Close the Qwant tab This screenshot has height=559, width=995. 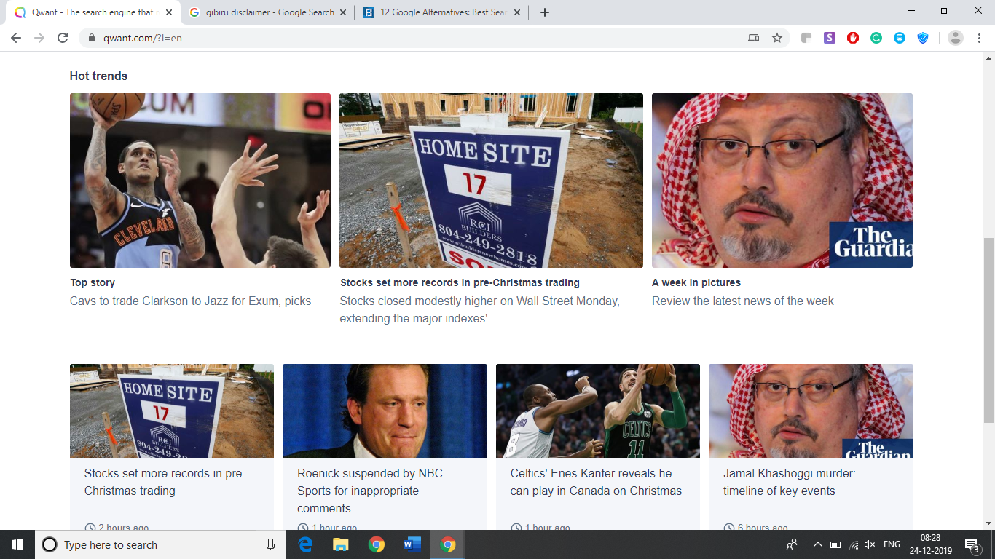(169, 12)
